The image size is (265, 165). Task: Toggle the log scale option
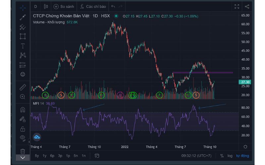pyautogui.click(x=230, y=156)
